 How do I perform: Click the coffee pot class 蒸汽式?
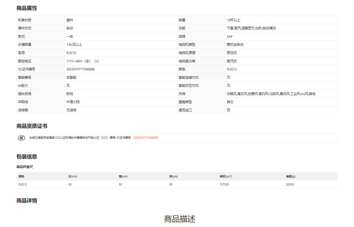point(232,61)
